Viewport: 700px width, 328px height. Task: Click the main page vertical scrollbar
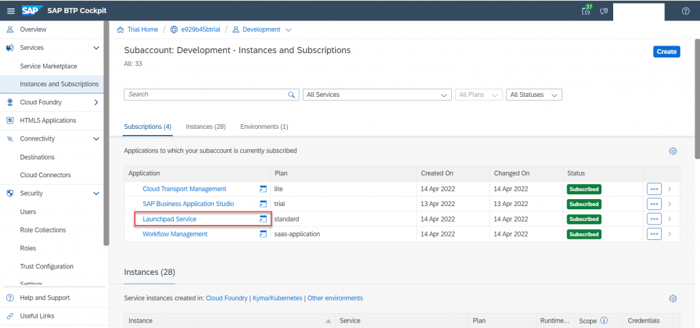[x=697, y=99]
